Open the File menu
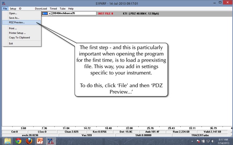This screenshot has width=233, height=145. click(5, 9)
